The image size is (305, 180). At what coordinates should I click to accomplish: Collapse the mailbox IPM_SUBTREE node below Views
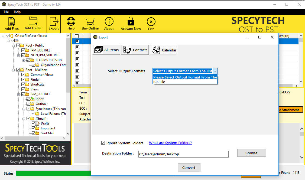[x=19, y=94]
